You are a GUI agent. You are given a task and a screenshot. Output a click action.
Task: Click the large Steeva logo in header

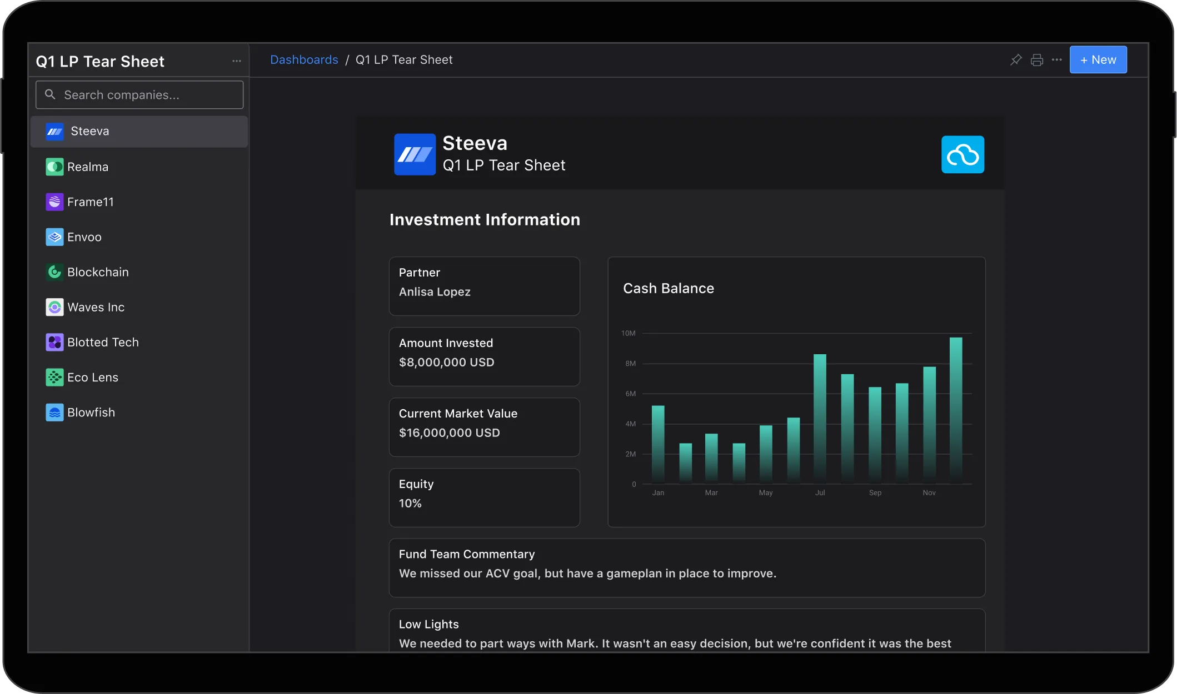point(415,154)
